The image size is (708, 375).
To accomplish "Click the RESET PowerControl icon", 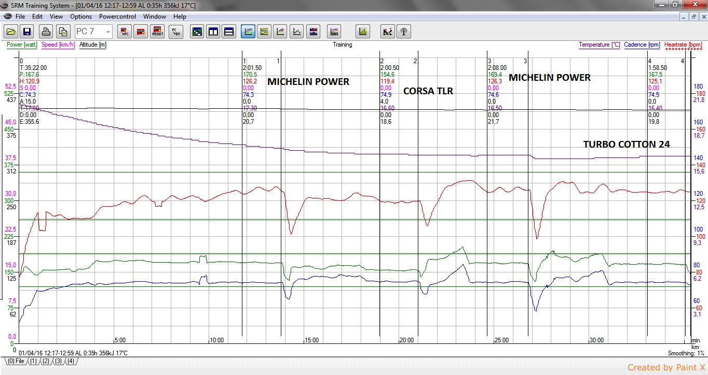I will [157, 32].
